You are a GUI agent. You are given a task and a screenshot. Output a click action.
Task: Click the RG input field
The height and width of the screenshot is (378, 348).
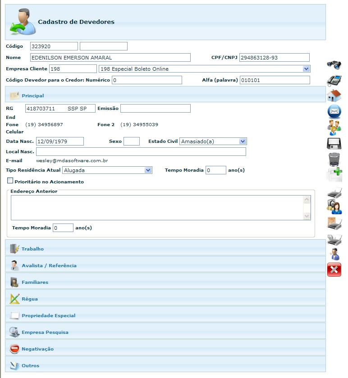(x=60, y=109)
